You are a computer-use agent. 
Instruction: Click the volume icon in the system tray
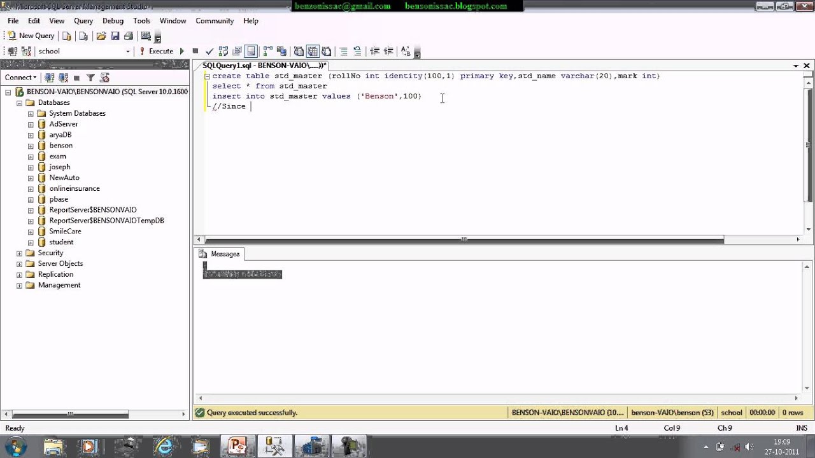point(749,447)
